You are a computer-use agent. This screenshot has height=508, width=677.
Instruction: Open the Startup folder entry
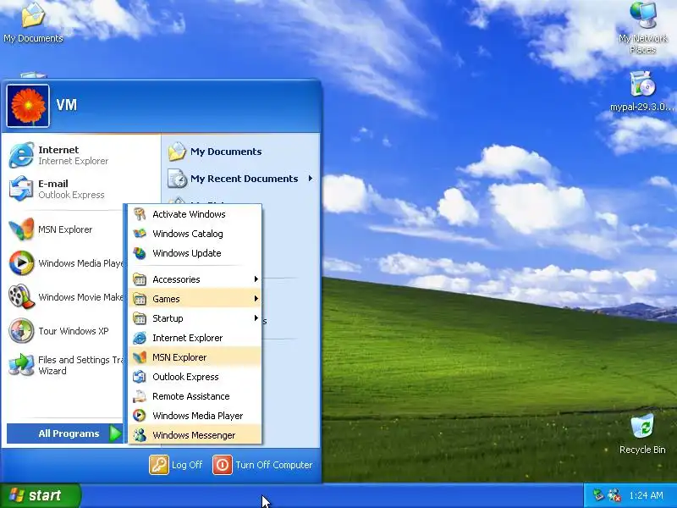click(195, 318)
